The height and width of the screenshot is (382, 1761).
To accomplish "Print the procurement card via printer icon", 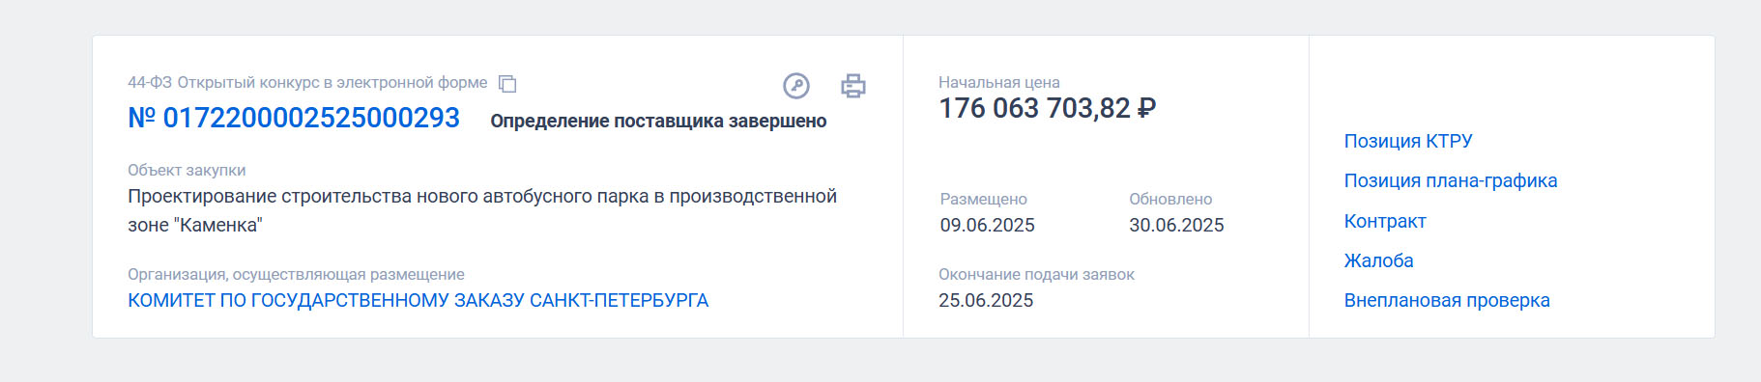I will tap(853, 86).
